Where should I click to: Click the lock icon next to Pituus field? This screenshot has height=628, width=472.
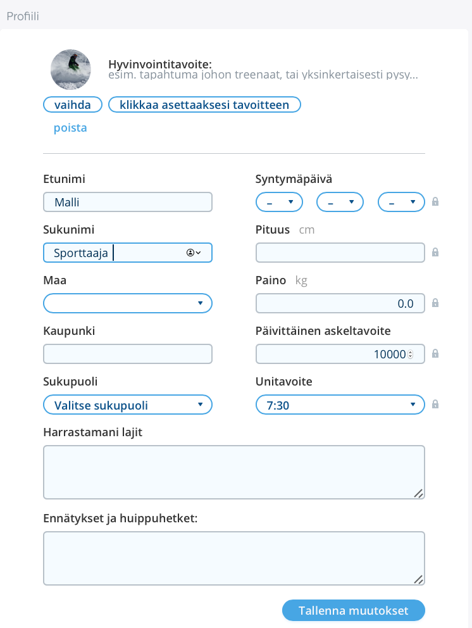click(435, 252)
